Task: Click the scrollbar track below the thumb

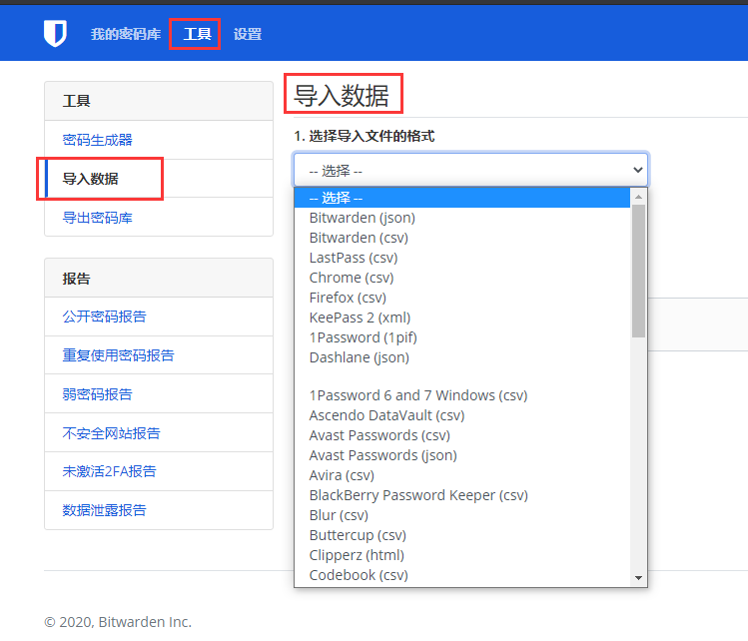Action: click(638, 453)
